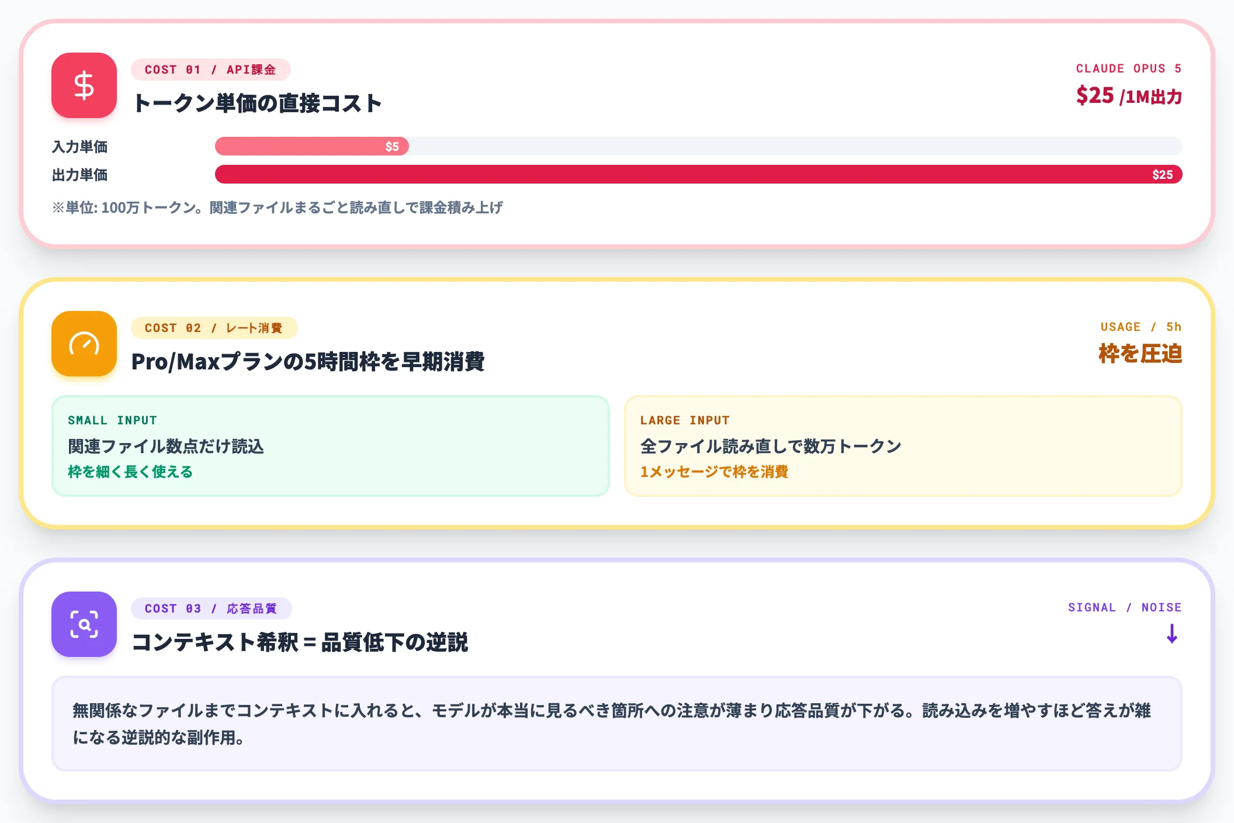Click text 関連ファイル数点だけ読込
1234x823 pixels.
(x=166, y=446)
